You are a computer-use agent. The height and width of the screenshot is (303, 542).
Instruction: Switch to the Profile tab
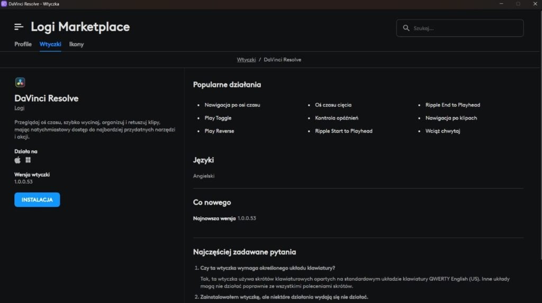click(x=23, y=44)
